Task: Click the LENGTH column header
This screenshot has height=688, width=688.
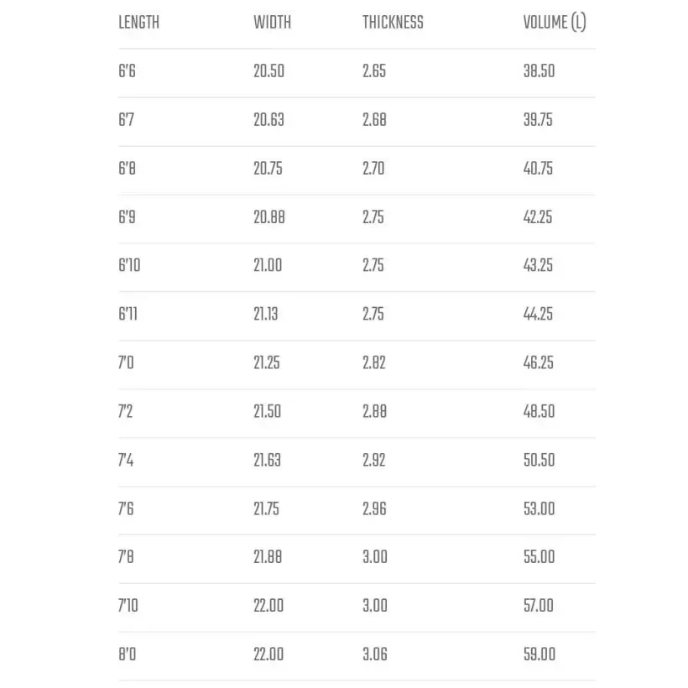Action: 138,23
